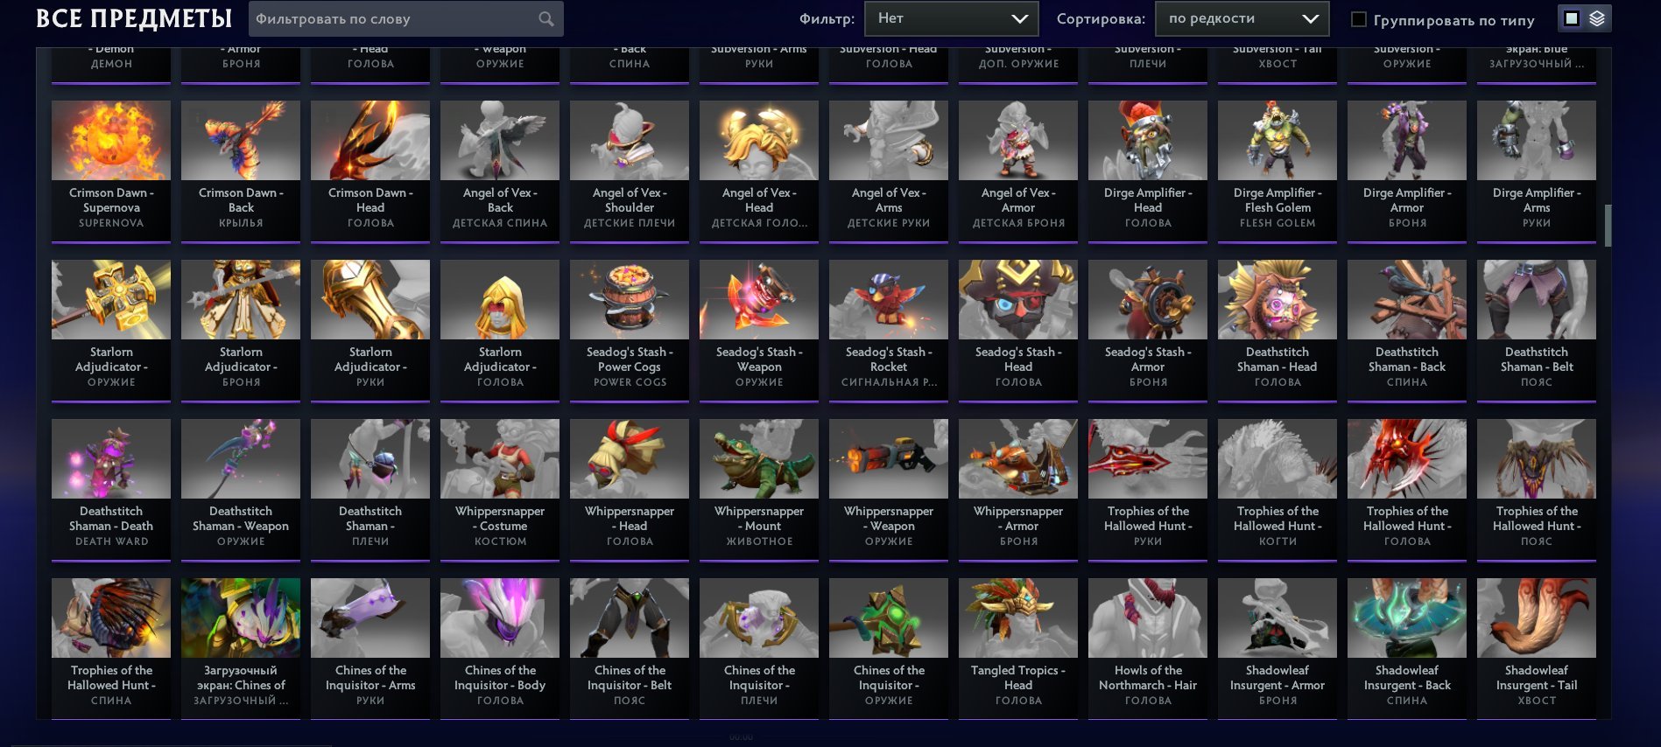Select Tangled Tropics - Head item
Screen dimensions: 1661x747
tap(1018, 648)
